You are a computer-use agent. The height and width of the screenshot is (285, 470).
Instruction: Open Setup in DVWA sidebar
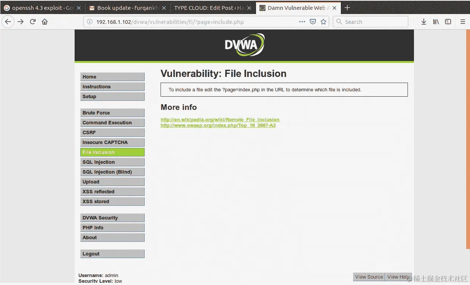point(112,96)
